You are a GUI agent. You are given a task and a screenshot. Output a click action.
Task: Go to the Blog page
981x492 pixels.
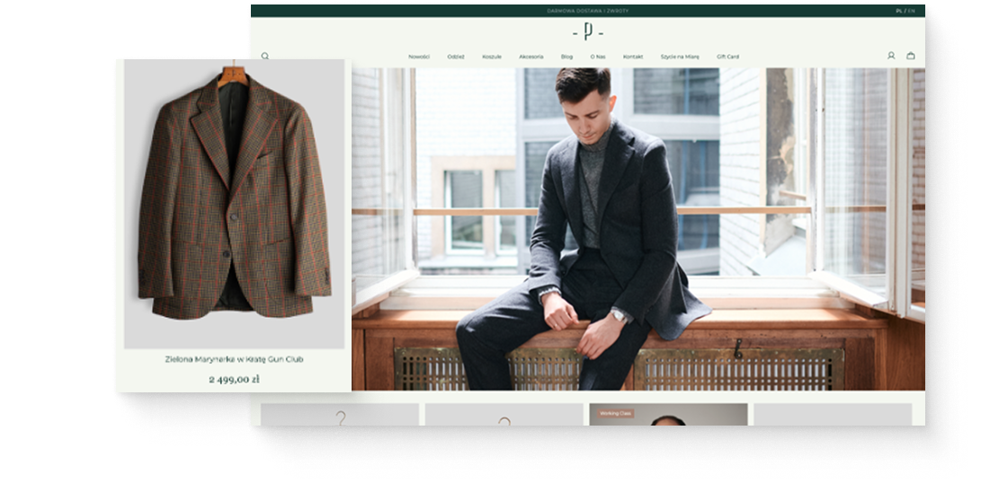click(566, 57)
